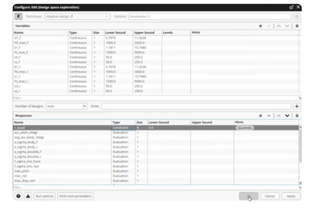Remove variable using minus icon in Variables
Viewport: 310px width, 208px height.
pyautogui.click(x=269, y=26)
